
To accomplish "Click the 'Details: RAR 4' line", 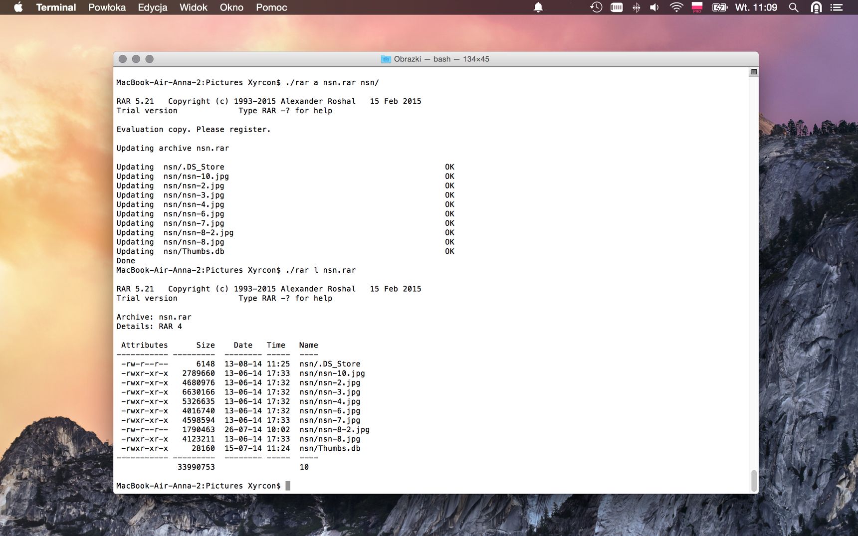I will pyautogui.click(x=149, y=327).
